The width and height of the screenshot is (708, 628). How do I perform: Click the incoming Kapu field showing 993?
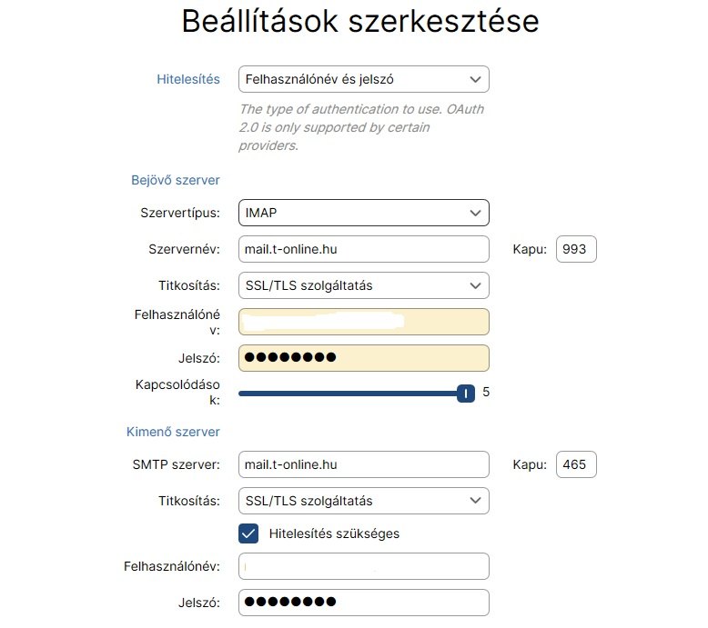pos(575,249)
